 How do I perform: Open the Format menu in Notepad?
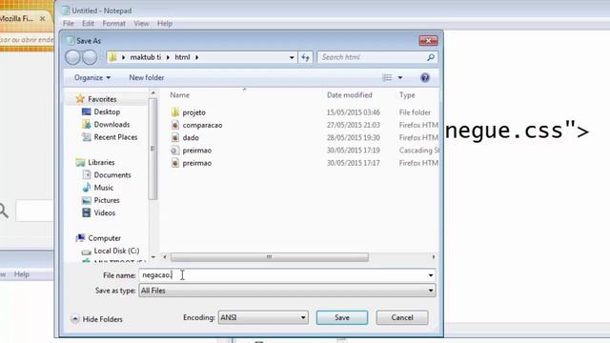(113, 24)
